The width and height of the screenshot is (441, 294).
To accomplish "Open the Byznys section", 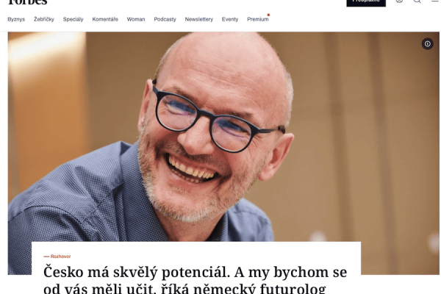I will (x=16, y=19).
